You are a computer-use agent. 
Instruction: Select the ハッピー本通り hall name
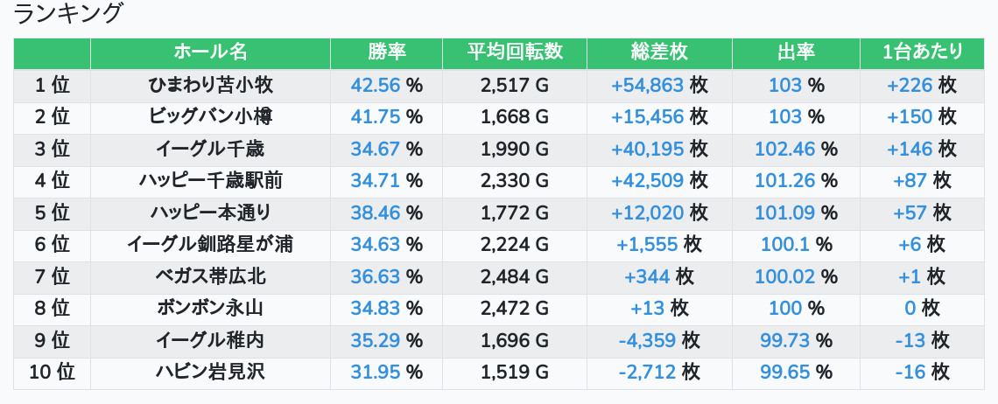pyautogui.click(x=210, y=212)
